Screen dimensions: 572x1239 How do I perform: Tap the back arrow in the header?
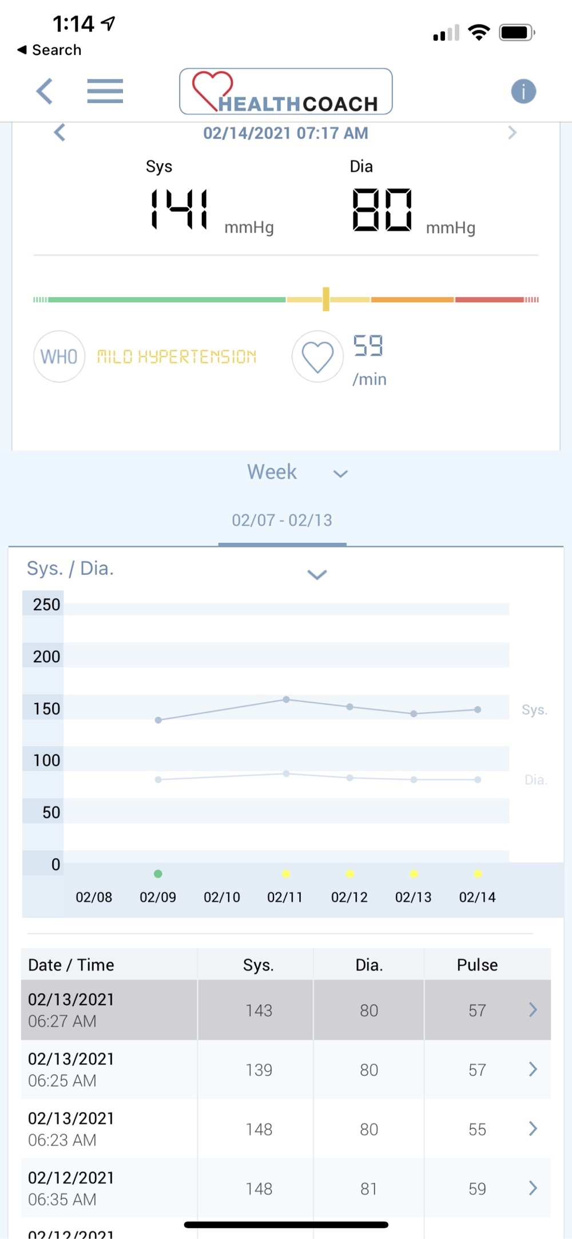45,91
